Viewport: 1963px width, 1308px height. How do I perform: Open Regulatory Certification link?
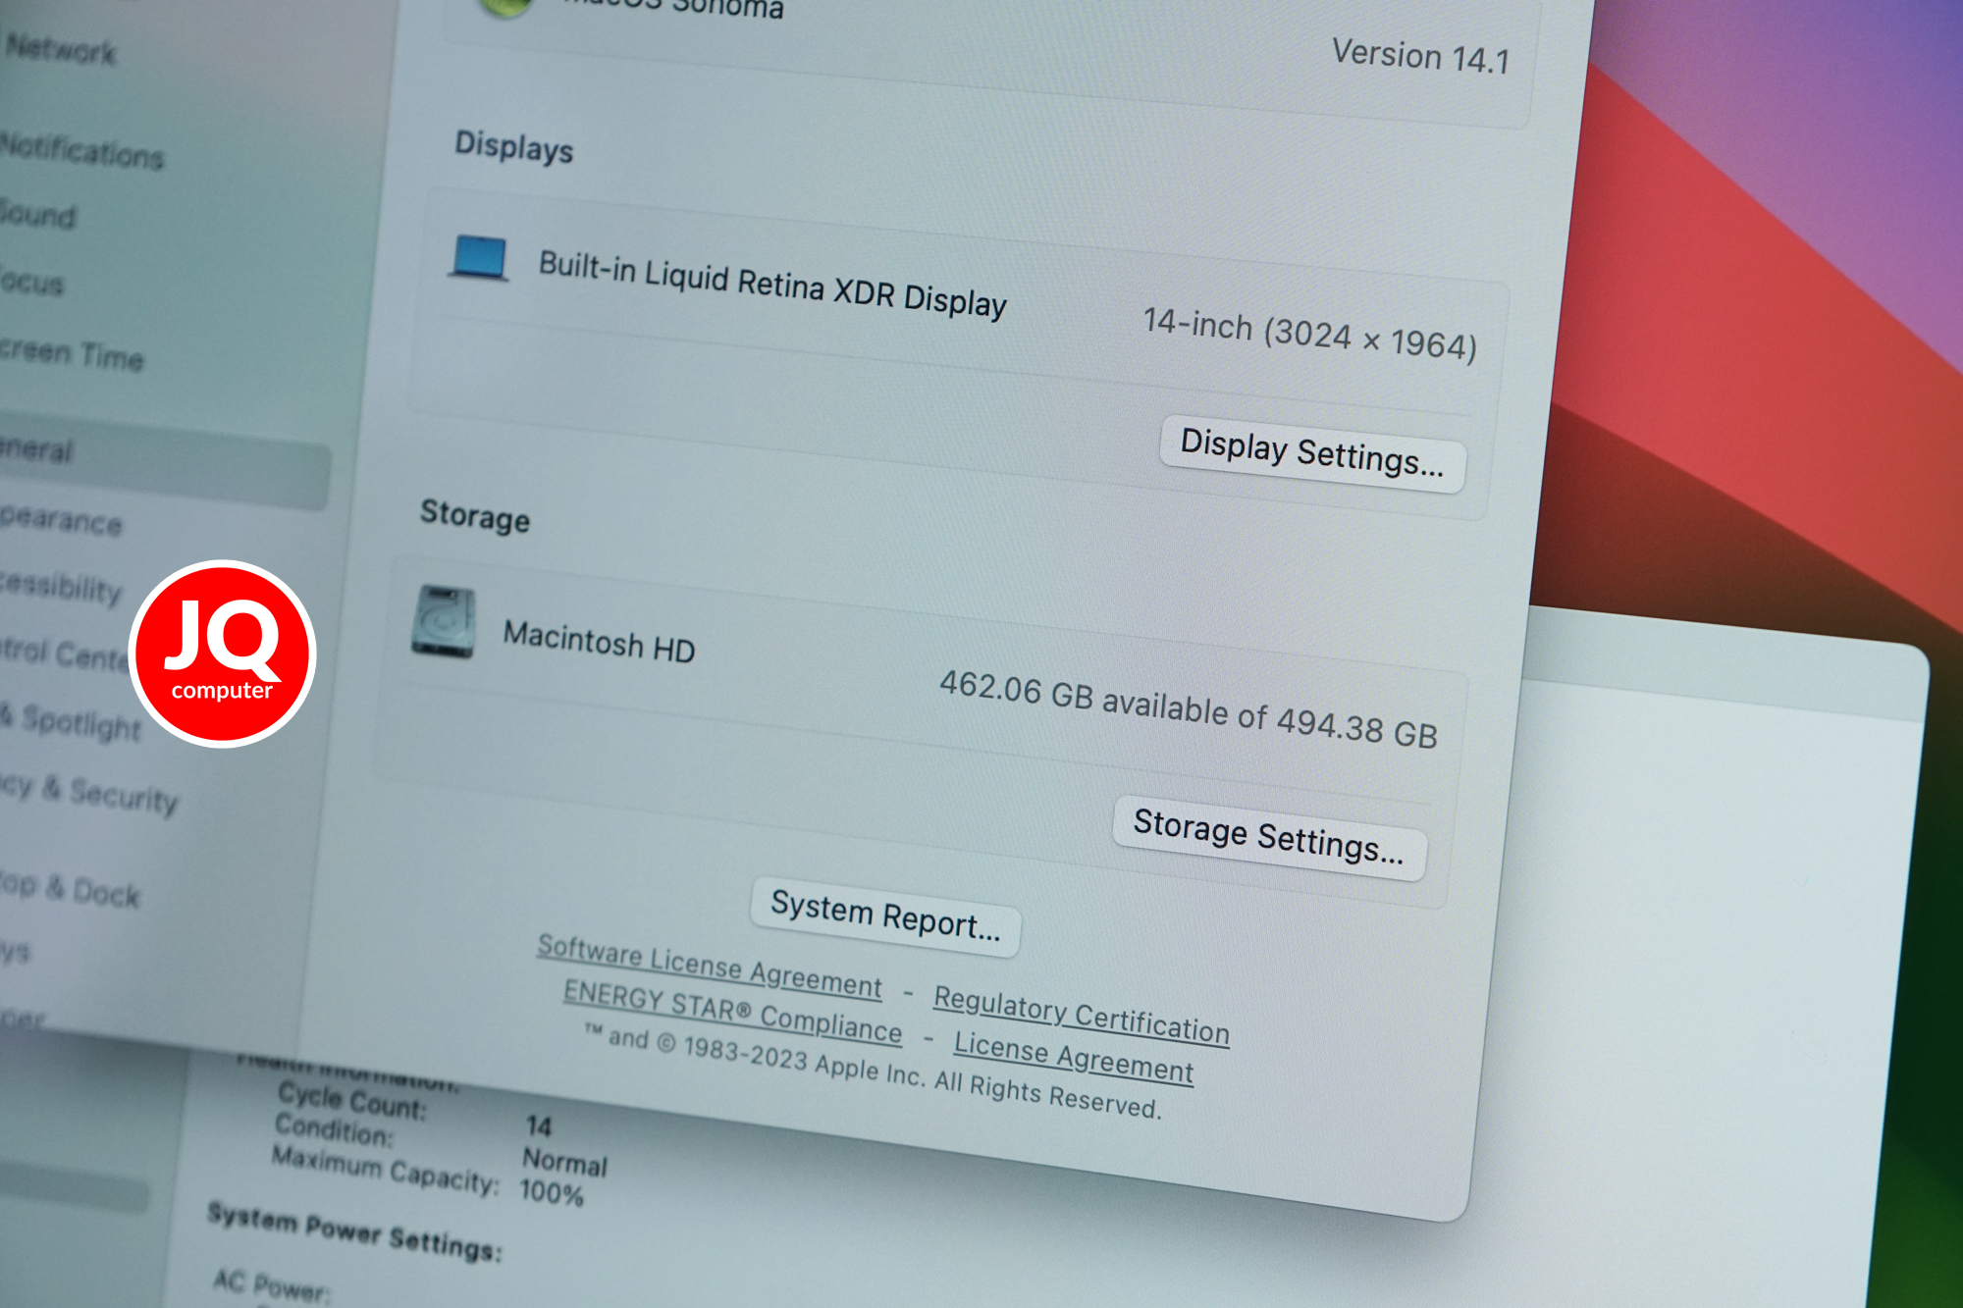pos(1081,1014)
